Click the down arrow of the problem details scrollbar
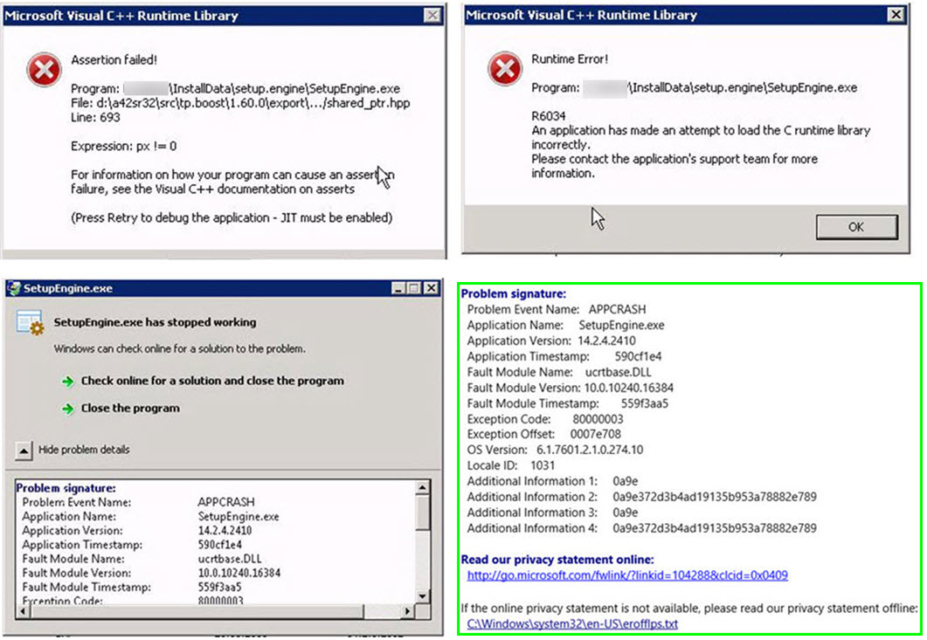The width and height of the screenshot is (927, 640). pos(422,596)
